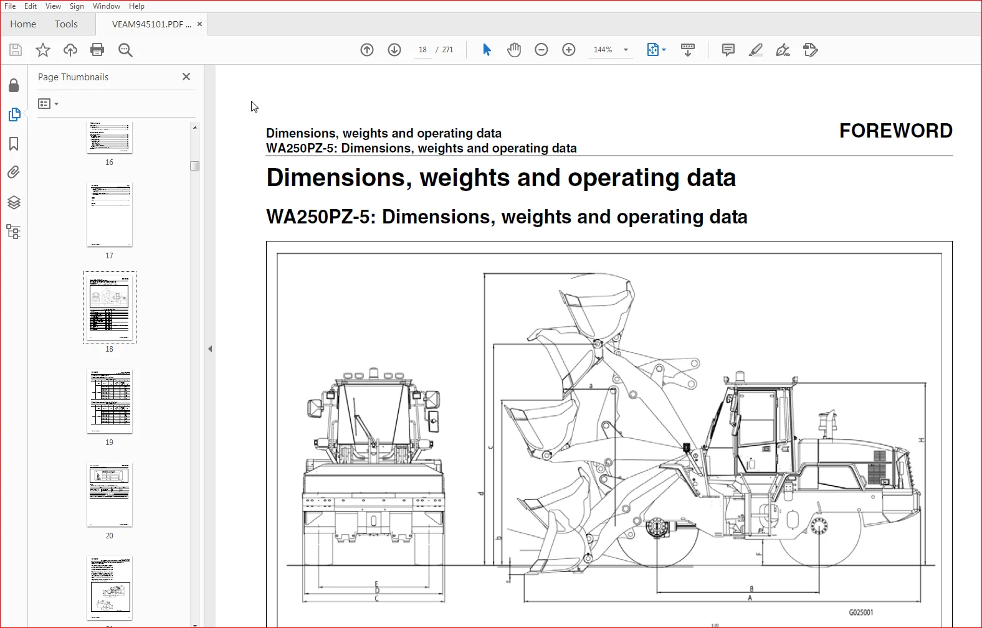Click thumbnail scrollbar up arrow
Image resolution: width=982 pixels, height=628 pixels.
click(195, 127)
